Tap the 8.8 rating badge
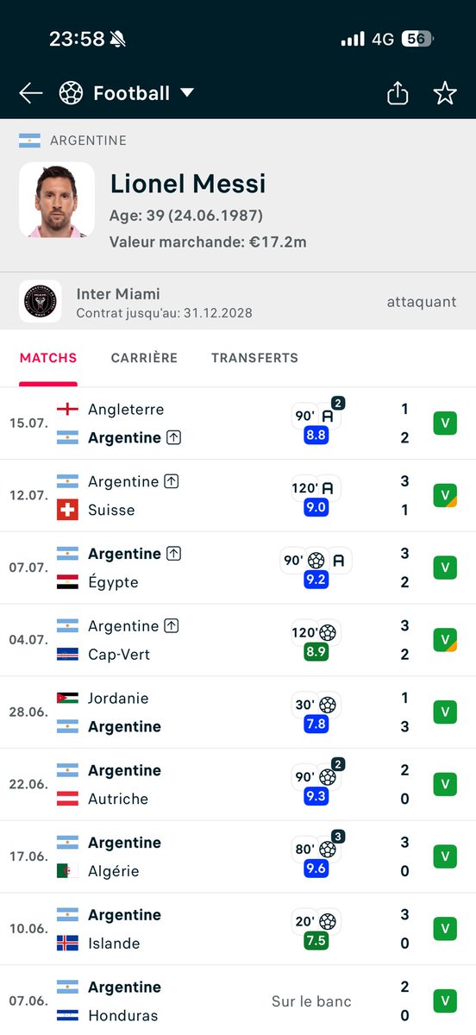The image size is (476, 1035). (x=316, y=436)
